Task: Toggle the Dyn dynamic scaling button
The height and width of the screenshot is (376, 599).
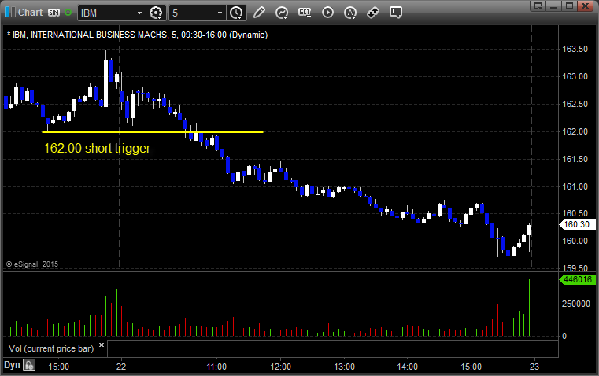Action: (12, 365)
